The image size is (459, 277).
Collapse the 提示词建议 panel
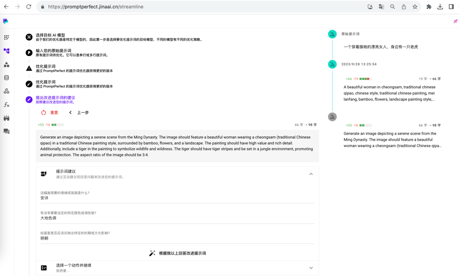pyautogui.click(x=311, y=174)
